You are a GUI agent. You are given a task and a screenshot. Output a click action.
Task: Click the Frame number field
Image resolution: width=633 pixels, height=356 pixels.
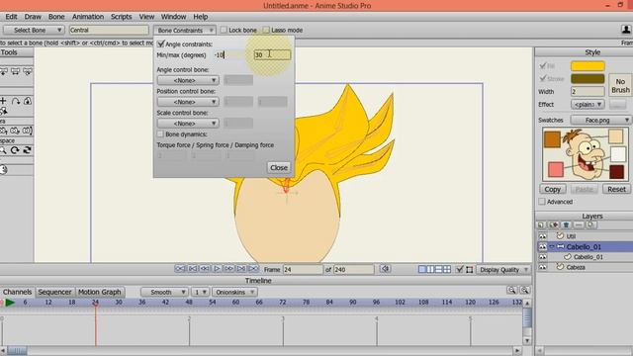303,270
